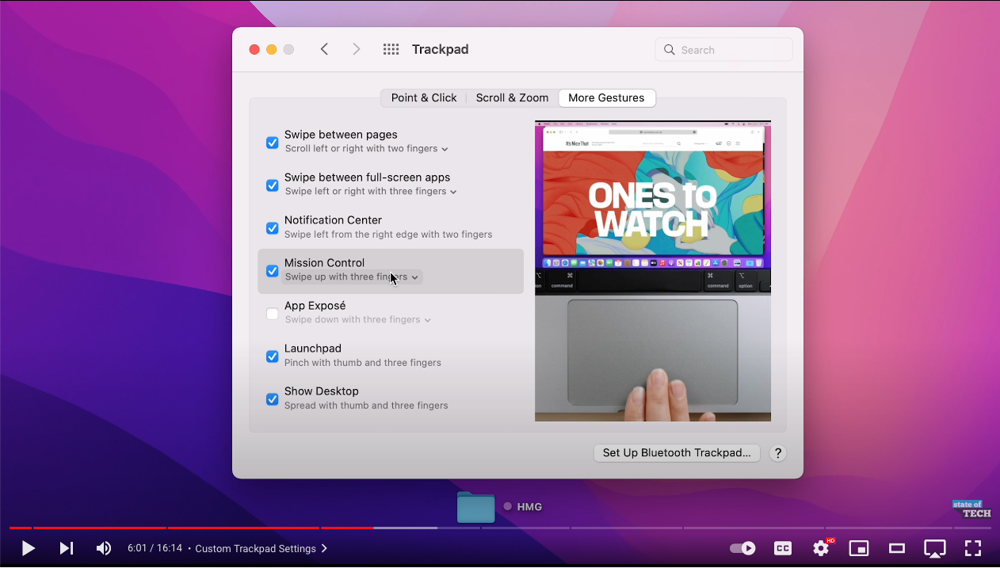Image resolution: width=1000 pixels, height=568 pixels.
Task: Open Swipe between pages finger options
Action: (366, 149)
